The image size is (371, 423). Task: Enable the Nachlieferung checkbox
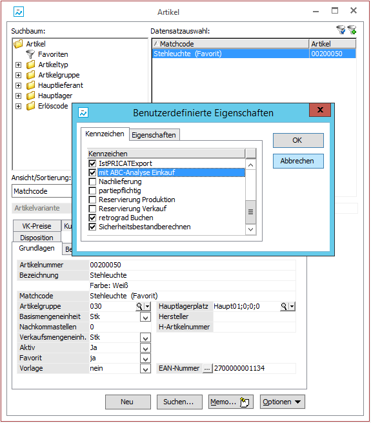point(92,181)
